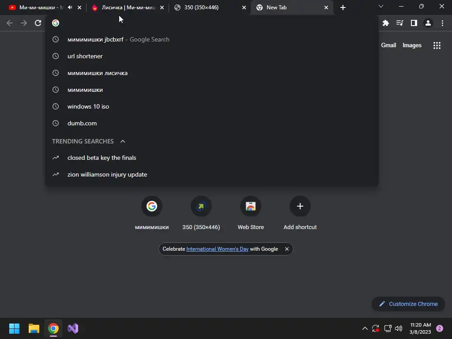452x339 pixels.
Task: Click the Chrome taskbar icon
Action: coord(53,328)
